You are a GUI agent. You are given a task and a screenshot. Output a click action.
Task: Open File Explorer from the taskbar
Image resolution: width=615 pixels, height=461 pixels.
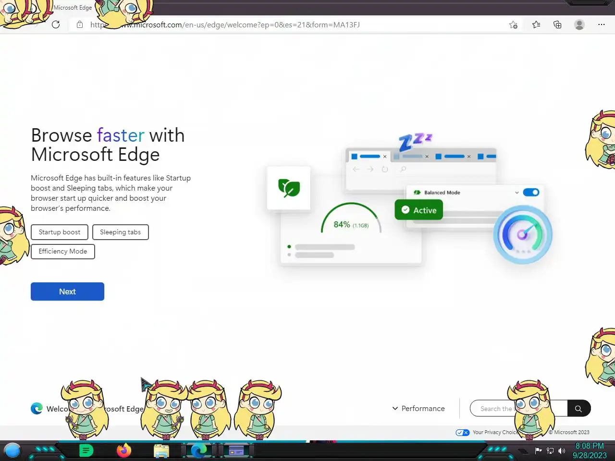point(161,451)
